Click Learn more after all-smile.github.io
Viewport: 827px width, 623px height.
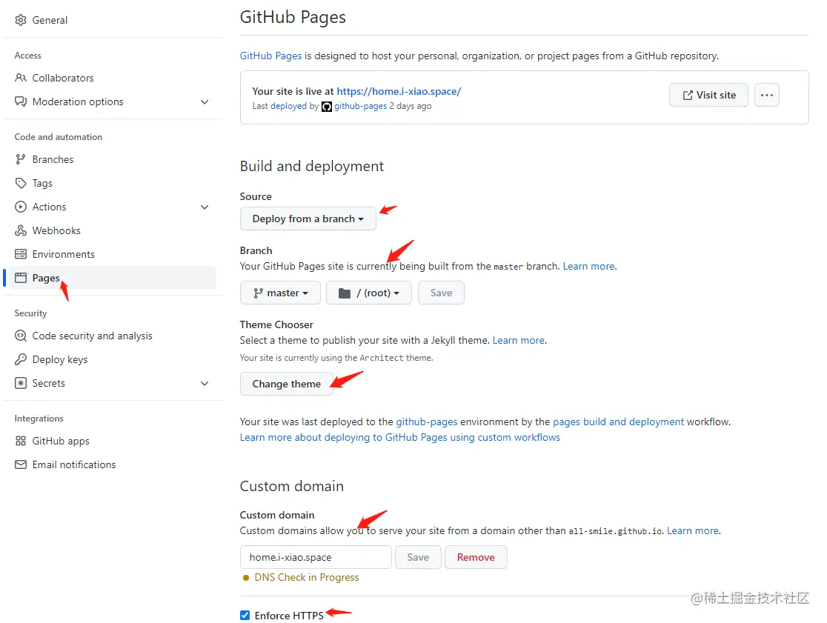(x=693, y=530)
